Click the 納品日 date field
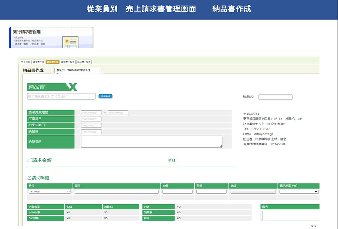This screenshot has height=229, width=338. (91, 132)
